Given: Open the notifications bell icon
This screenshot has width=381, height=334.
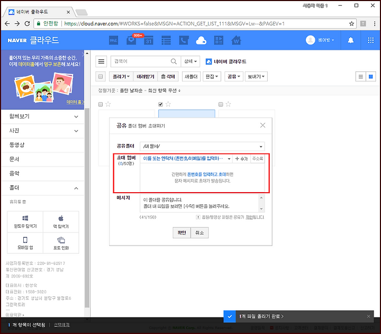Looking at the screenshot, I should click(351, 40).
